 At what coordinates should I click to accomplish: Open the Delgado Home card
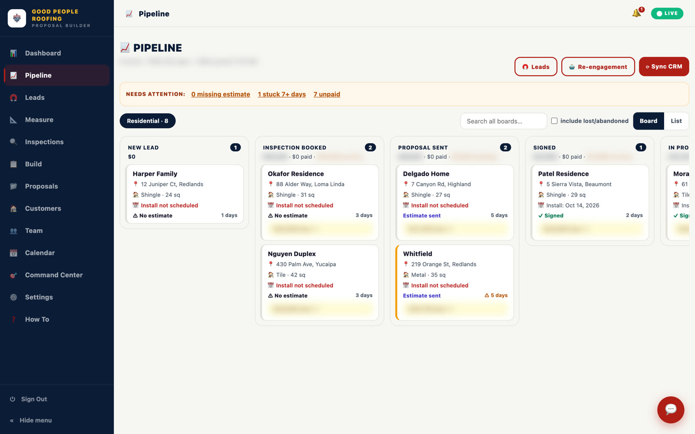tap(455, 202)
